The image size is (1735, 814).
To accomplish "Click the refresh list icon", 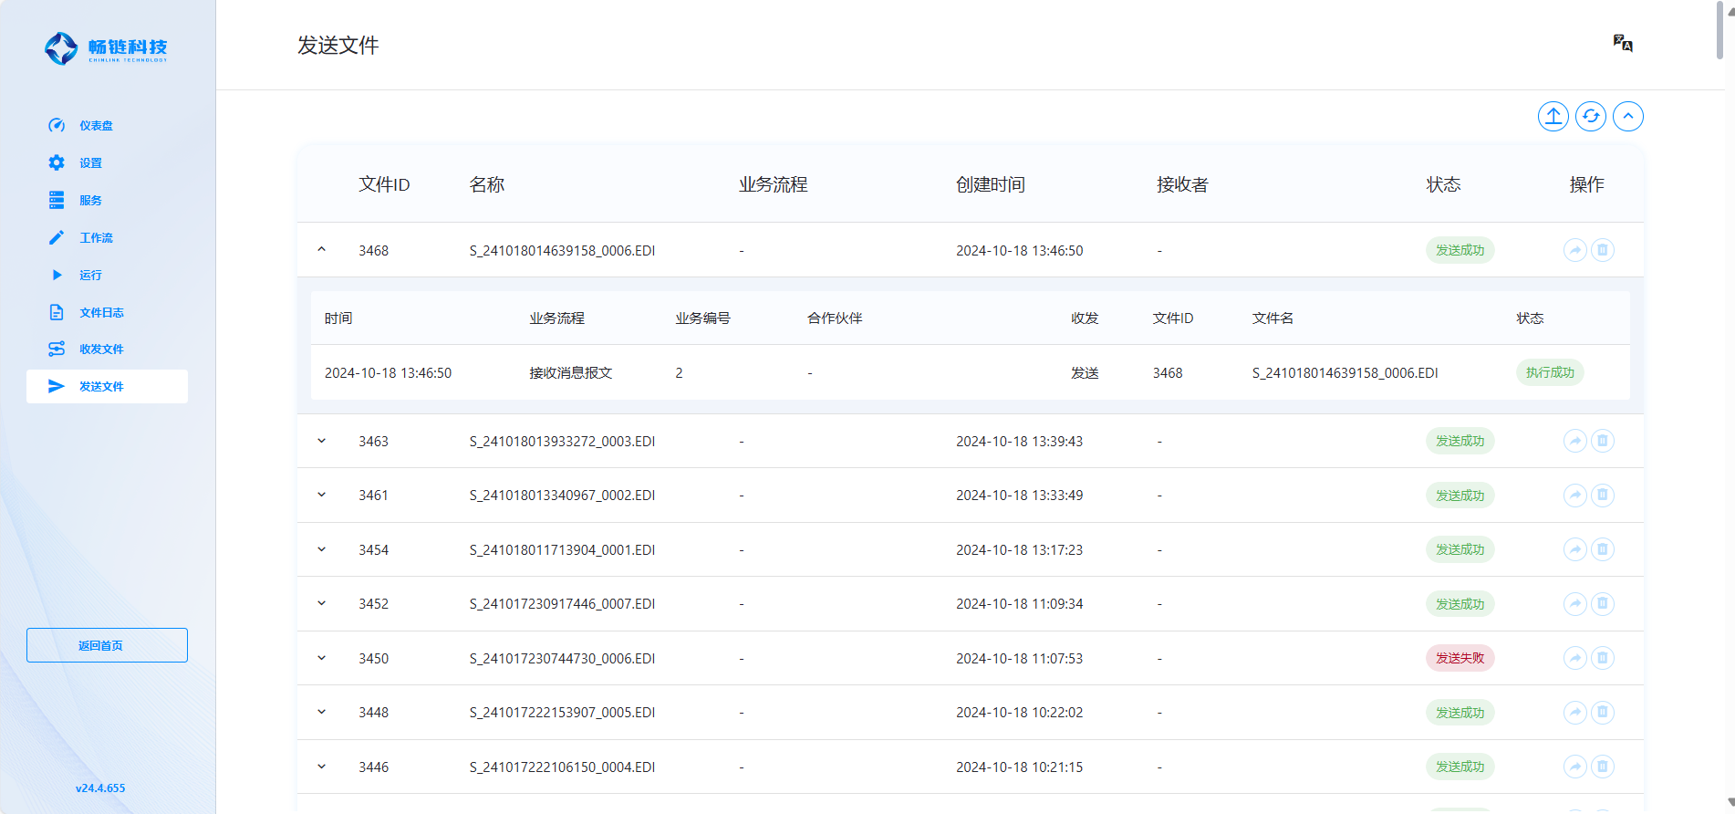I will pyautogui.click(x=1590, y=117).
